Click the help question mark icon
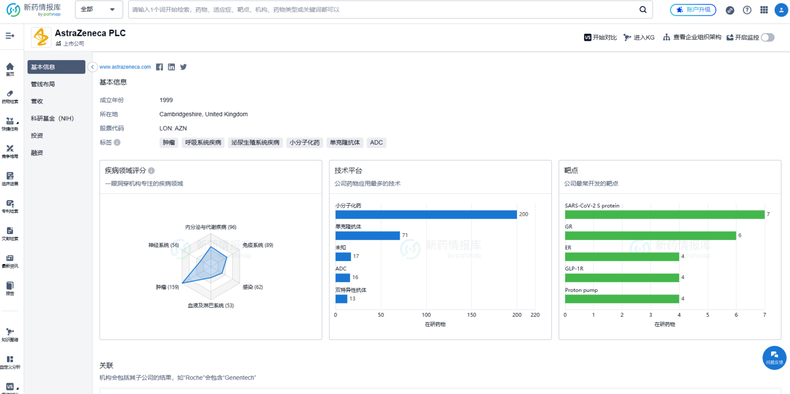Screen dimensions: 790x394 [747, 10]
